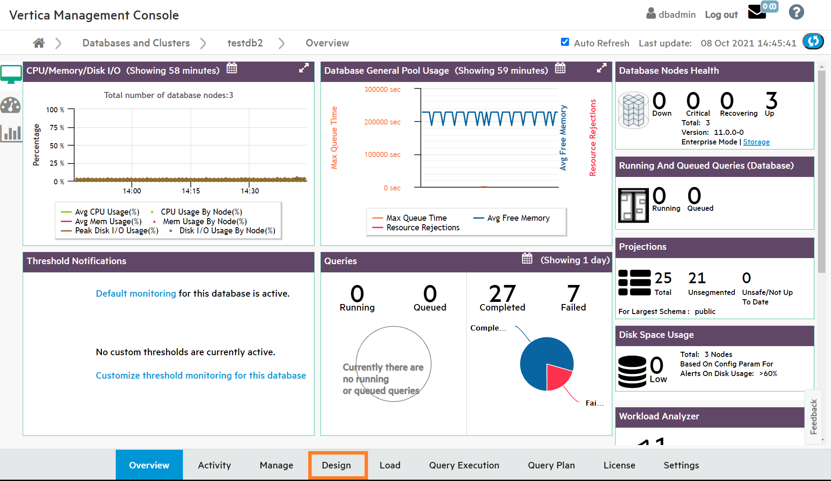Click Customize threshold monitoring for this database
Viewport: 831px width, 481px height.
click(201, 376)
